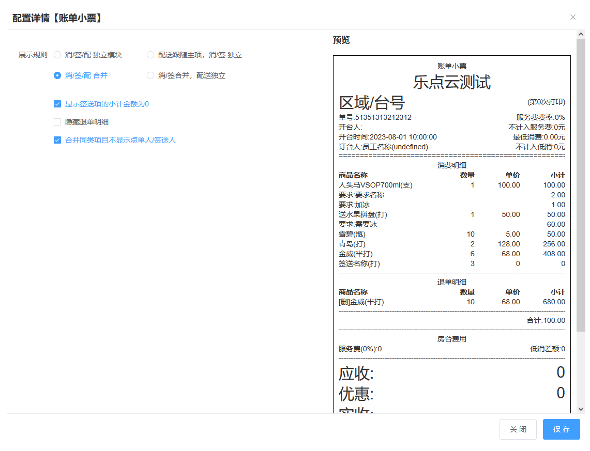The image size is (590, 451).
Task: Close the 配置详情 dialog with the X icon
Action: click(x=572, y=17)
